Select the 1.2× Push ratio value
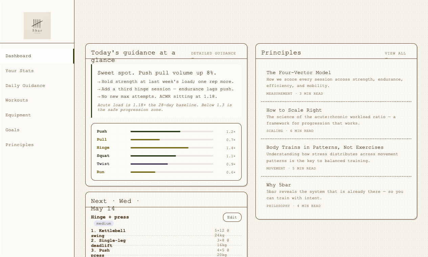Image resolution: width=428 pixels, height=257 pixels. (231, 132)
